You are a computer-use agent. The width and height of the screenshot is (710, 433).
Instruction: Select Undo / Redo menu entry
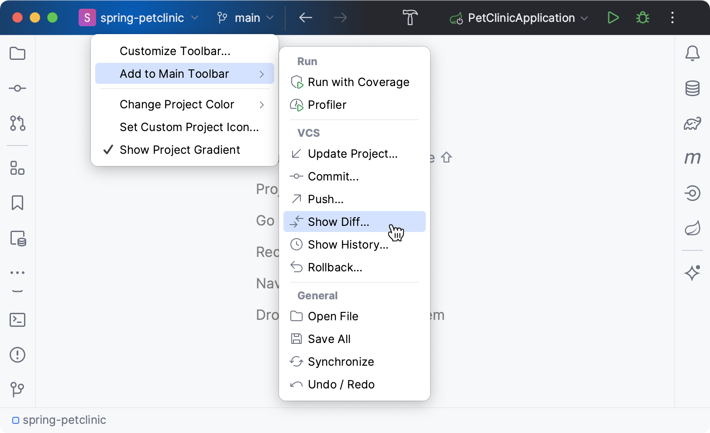[x=355, y=385]
